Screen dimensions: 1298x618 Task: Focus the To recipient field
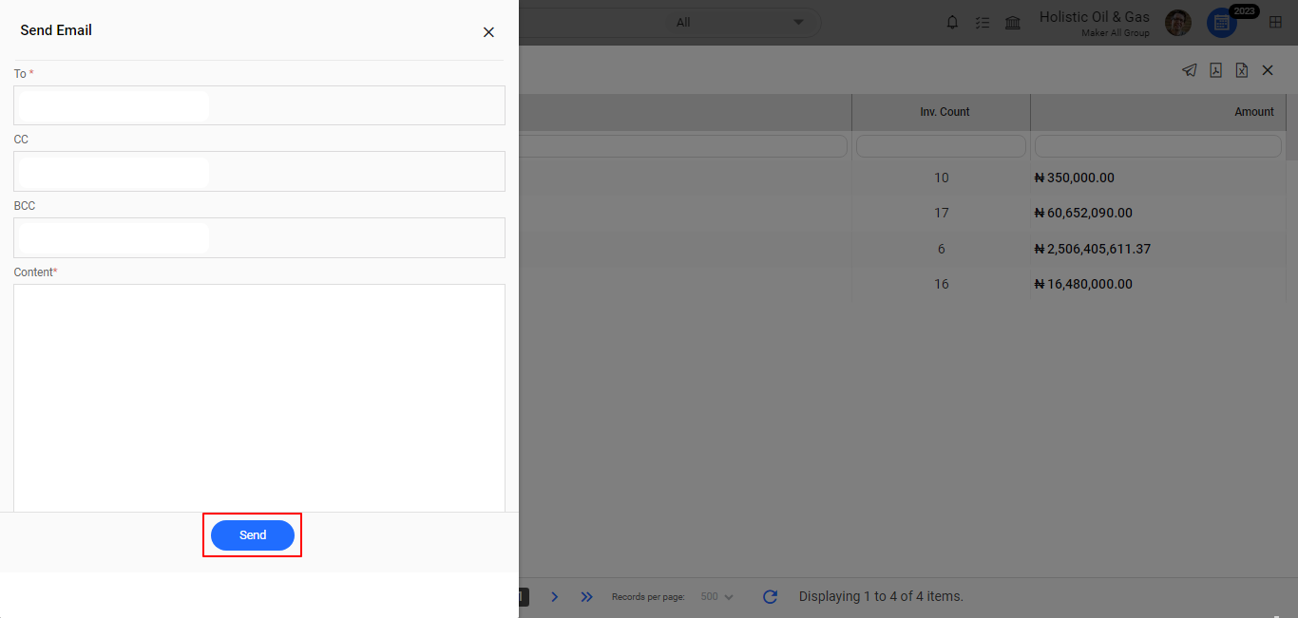[x=259, y=105]
